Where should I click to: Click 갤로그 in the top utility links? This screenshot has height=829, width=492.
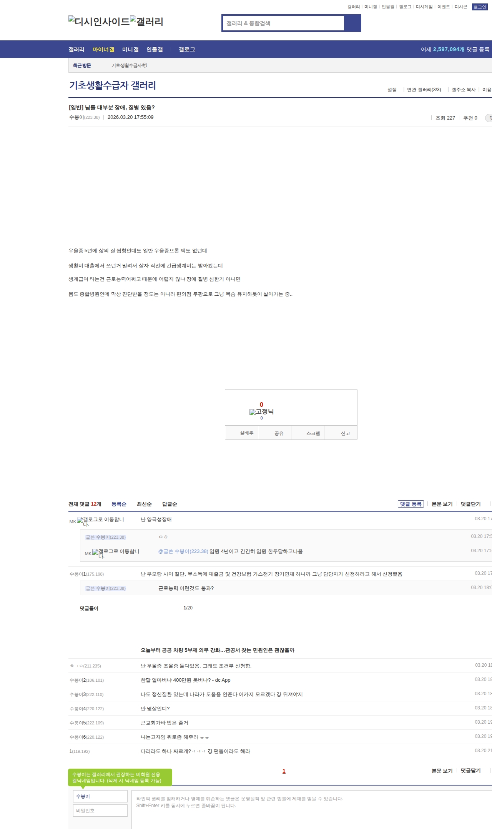click(405, 7)
